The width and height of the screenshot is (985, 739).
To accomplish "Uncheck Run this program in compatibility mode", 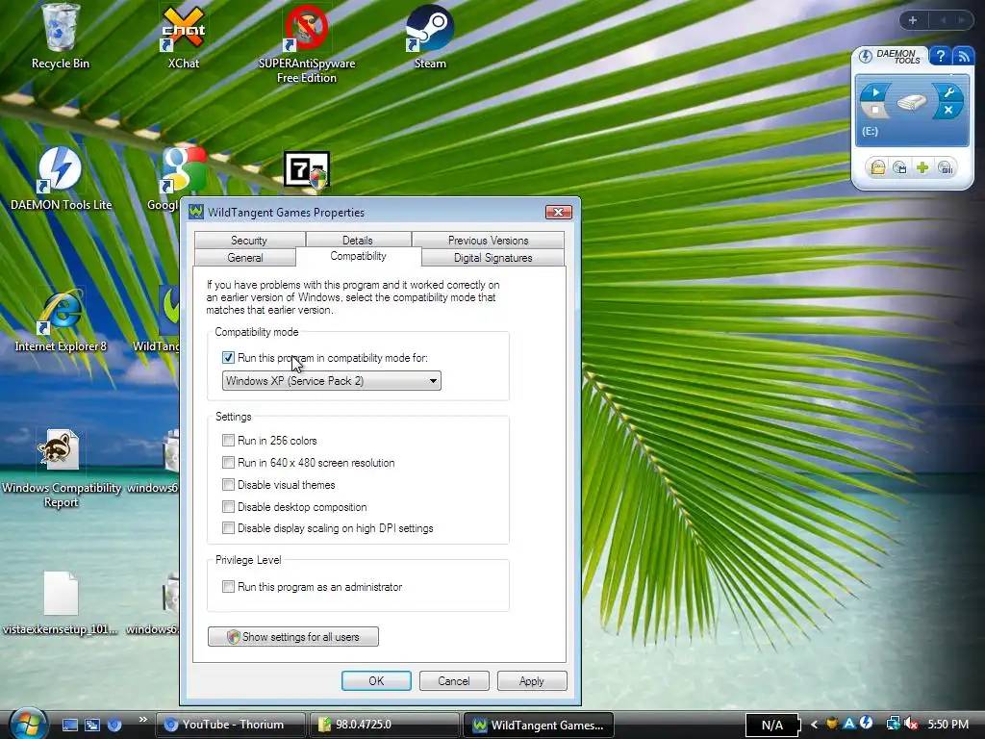I will 228,358.
